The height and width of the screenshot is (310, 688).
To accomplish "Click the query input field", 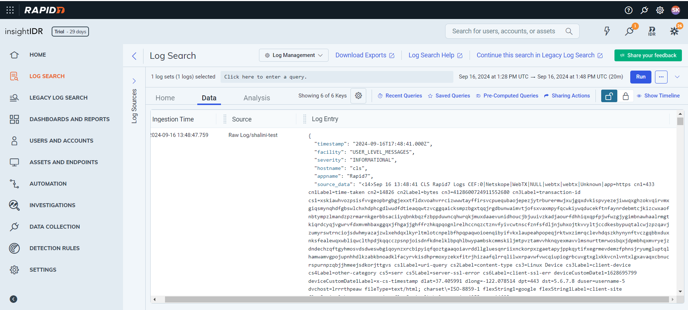I will pyautogui.click(x=337, y=77).
